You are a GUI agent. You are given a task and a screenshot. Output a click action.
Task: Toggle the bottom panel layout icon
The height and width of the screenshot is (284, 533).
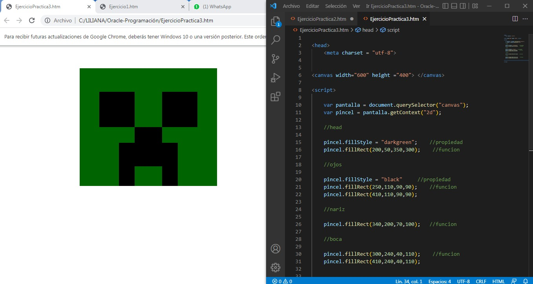[455, 6]
